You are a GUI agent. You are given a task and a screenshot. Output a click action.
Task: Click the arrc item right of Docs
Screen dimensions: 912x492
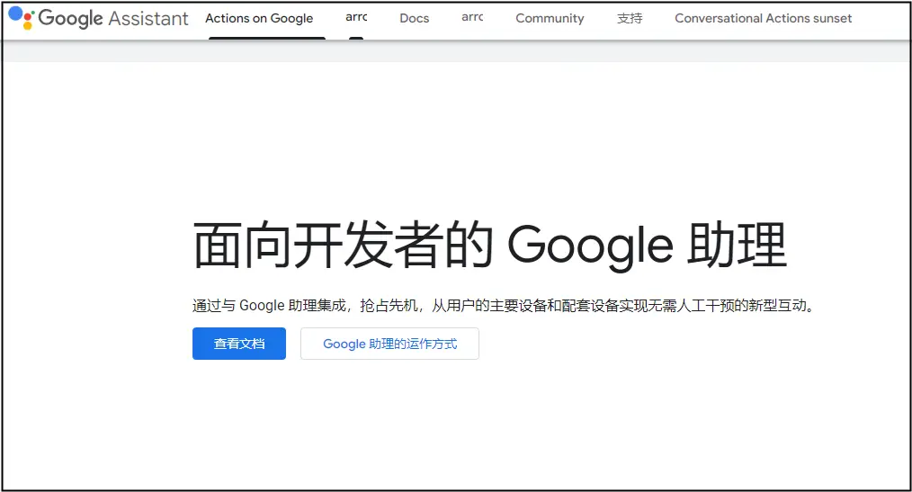click(x=472, y=17)
